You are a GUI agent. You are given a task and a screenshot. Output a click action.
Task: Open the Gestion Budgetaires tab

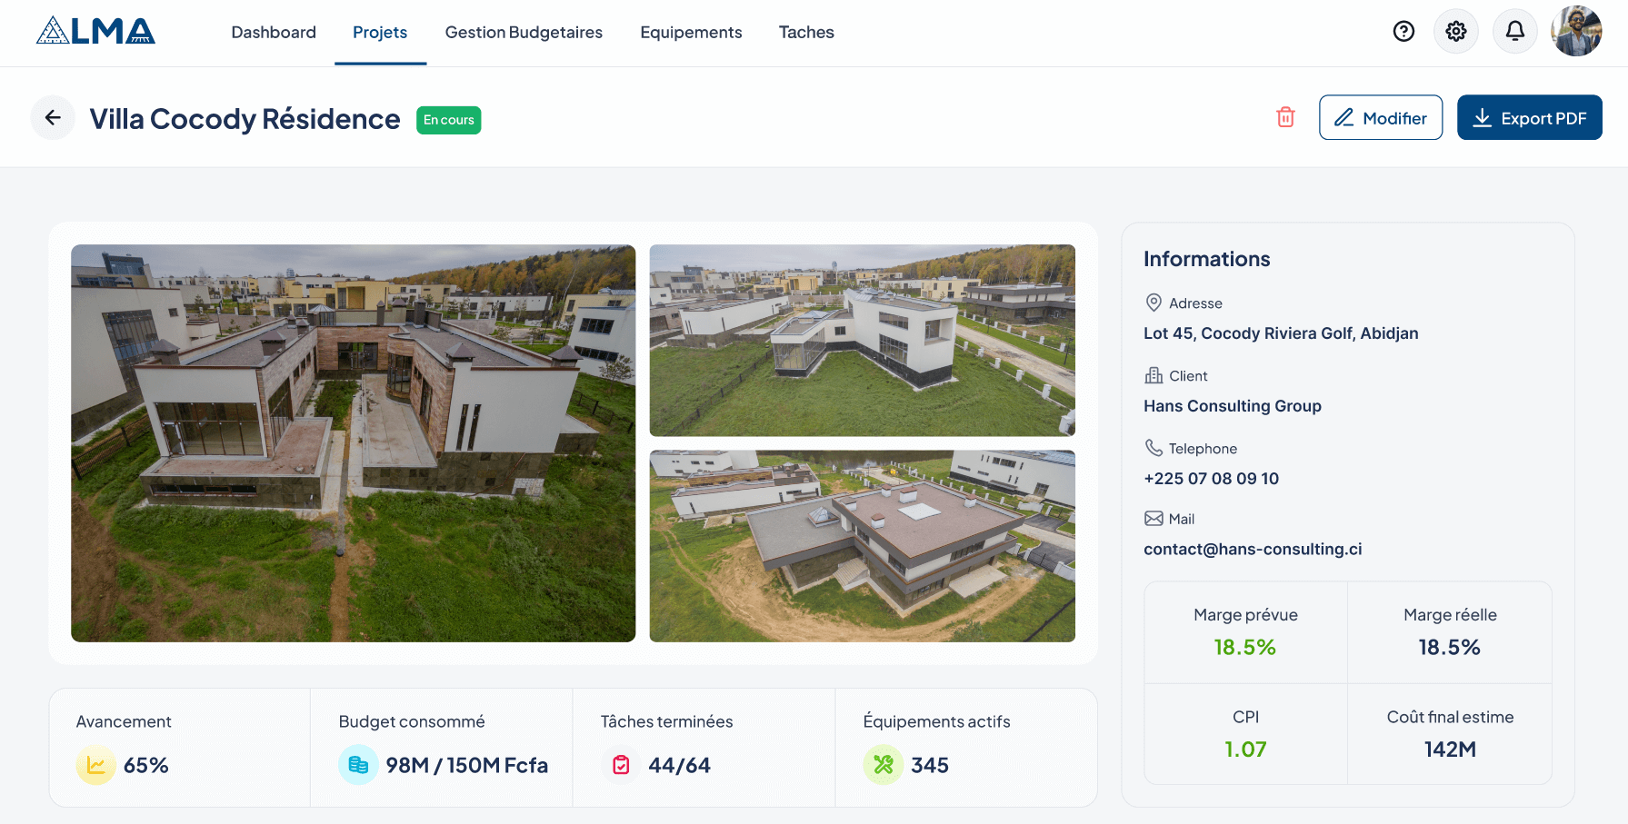524,33
